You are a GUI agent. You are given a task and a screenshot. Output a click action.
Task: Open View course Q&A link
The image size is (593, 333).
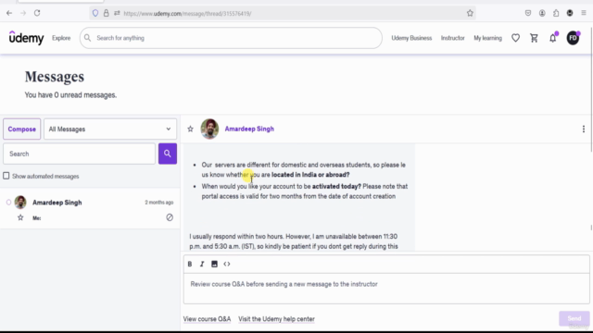pos(207,319)
